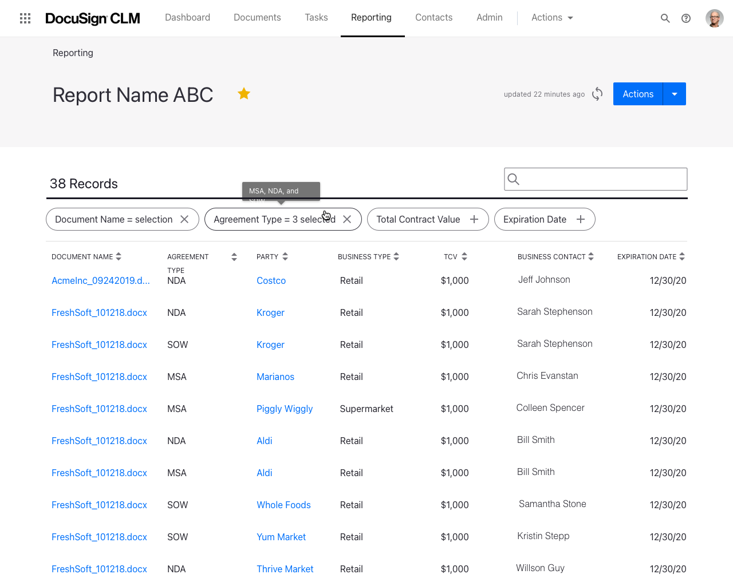
Task: Remove the Document Name filter with X
Action: [184, 219]
